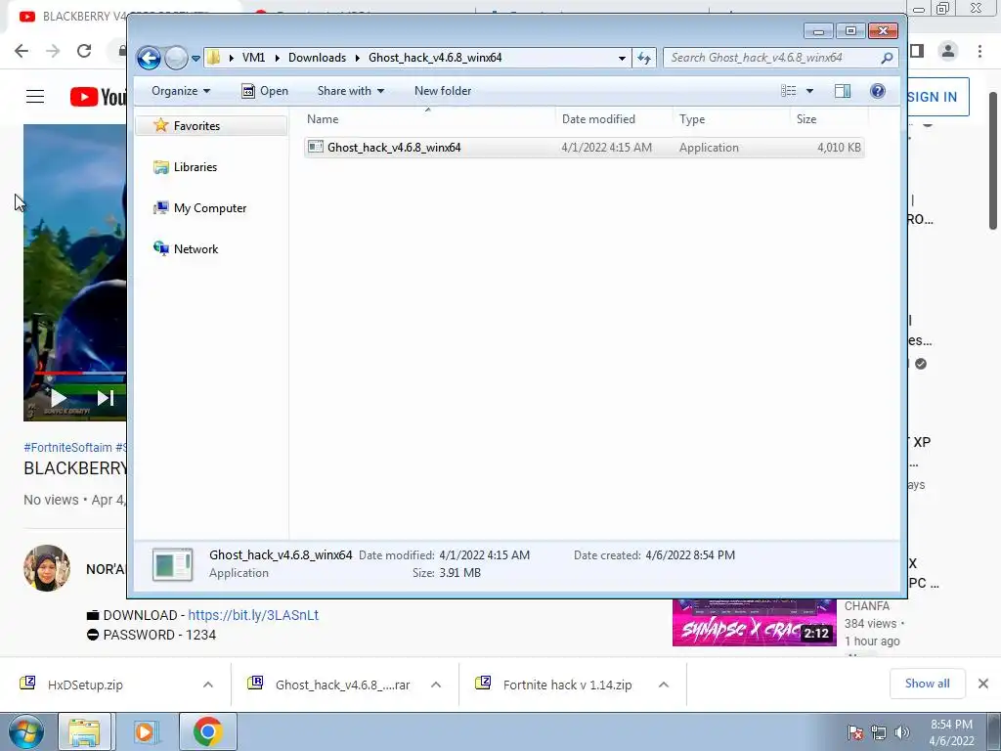Select My Computer in the navigation pane

[210, 208]
